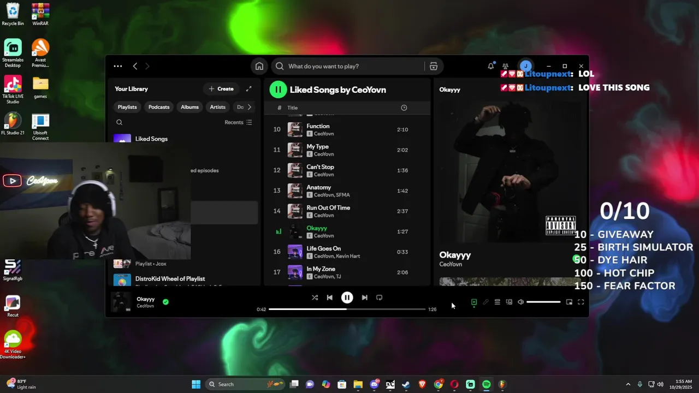Toggle the lyrics microphone button
Screen dimensions: 699x393
[485, 302]
